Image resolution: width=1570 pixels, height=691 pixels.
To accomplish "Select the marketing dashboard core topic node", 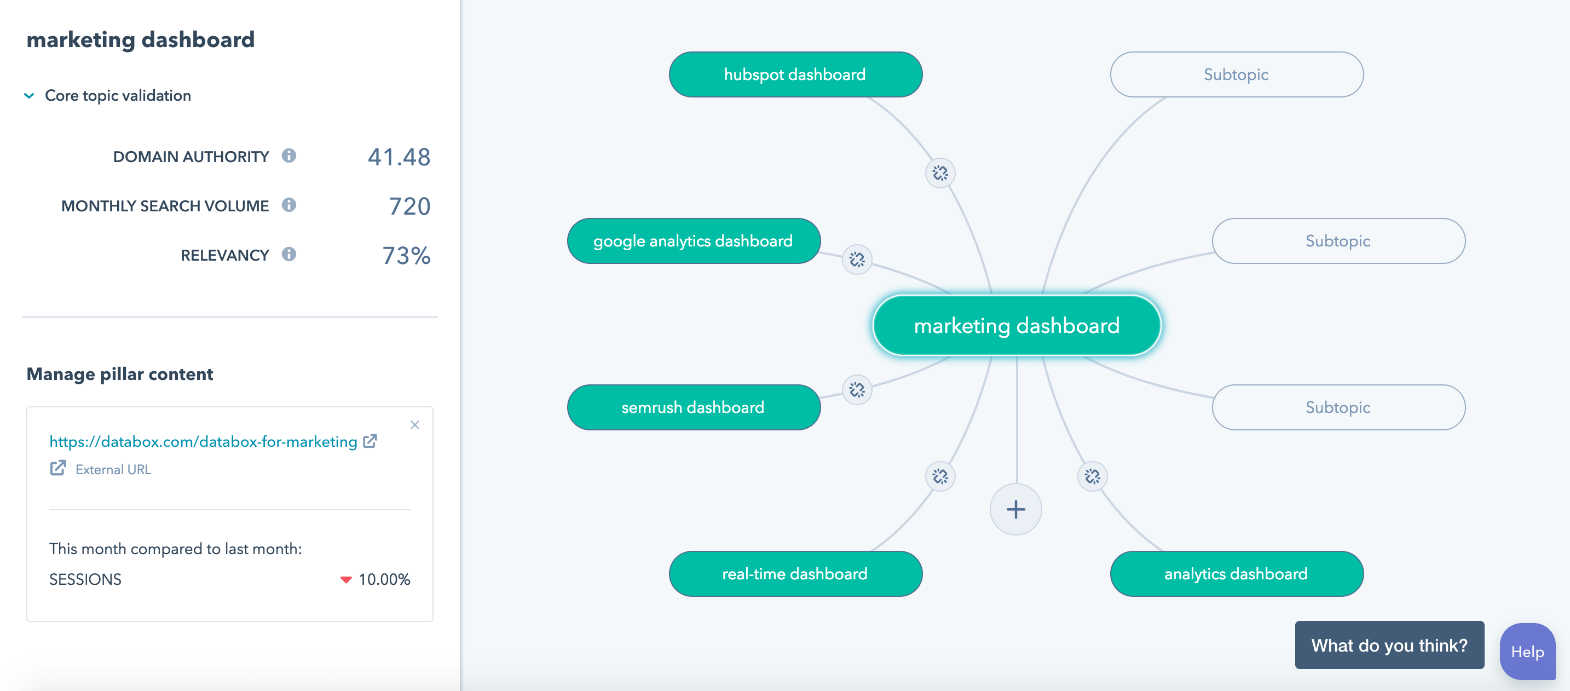I will [1016, 325].
